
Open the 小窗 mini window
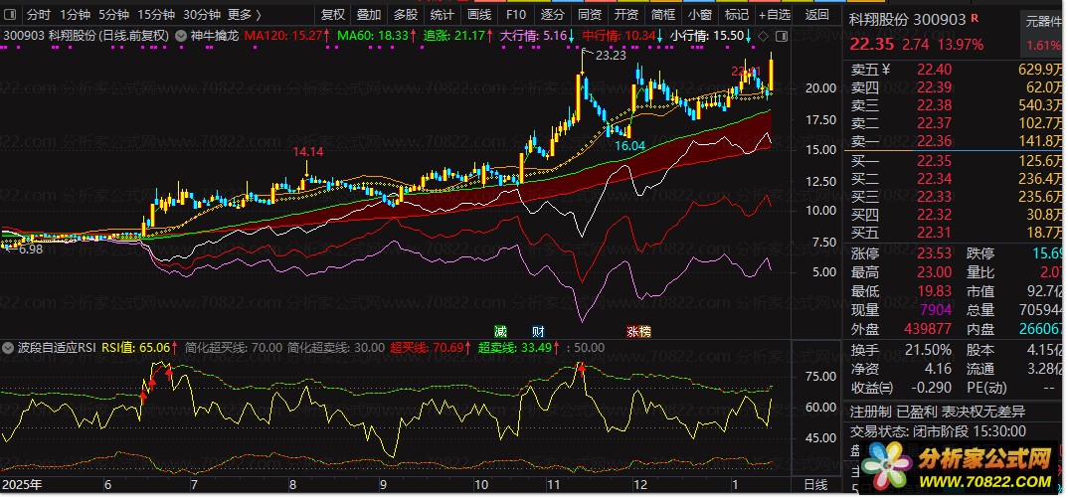point(699,14)
